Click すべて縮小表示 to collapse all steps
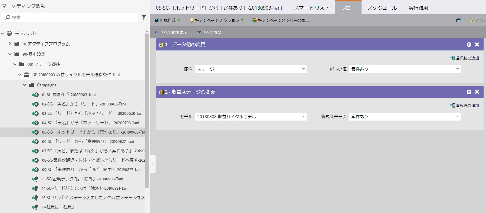Image resolution: width=486 pixels, height=213 pixels. tap(171, 32)
